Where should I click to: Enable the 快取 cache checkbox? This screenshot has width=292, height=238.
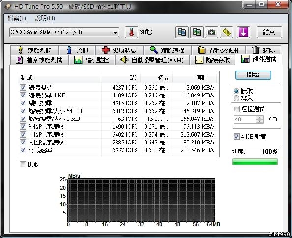[x=23, y=164]
